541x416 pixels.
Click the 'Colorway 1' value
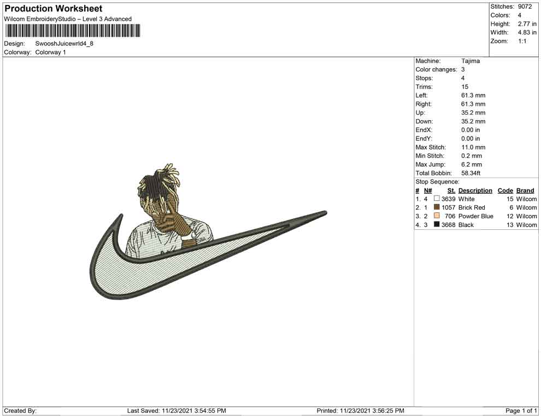click(x=50, y=52)
